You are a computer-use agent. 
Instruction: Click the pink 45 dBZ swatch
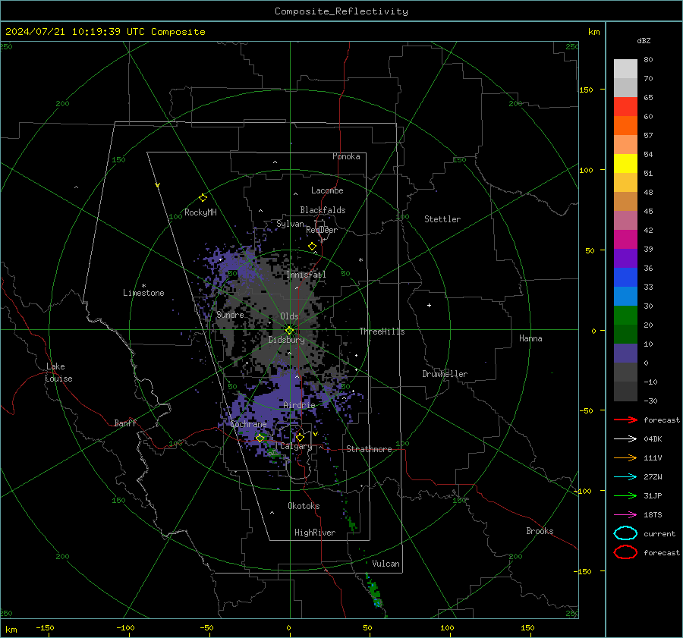point(625,220)
